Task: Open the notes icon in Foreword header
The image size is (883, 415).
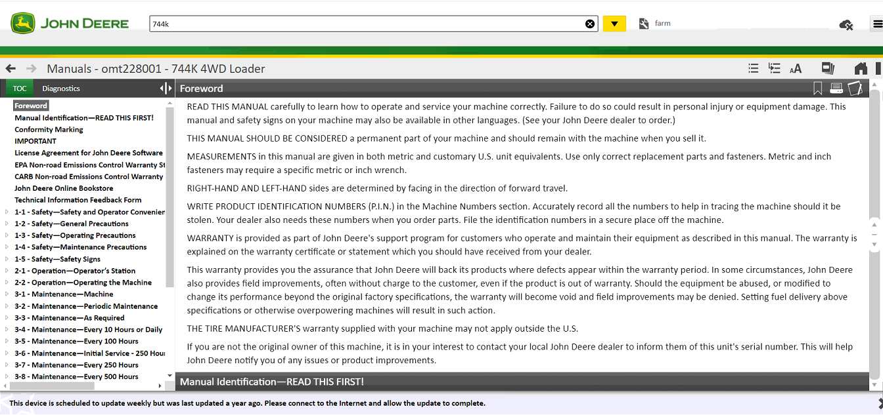Action: pyautogui.click(x=855, y=89)
